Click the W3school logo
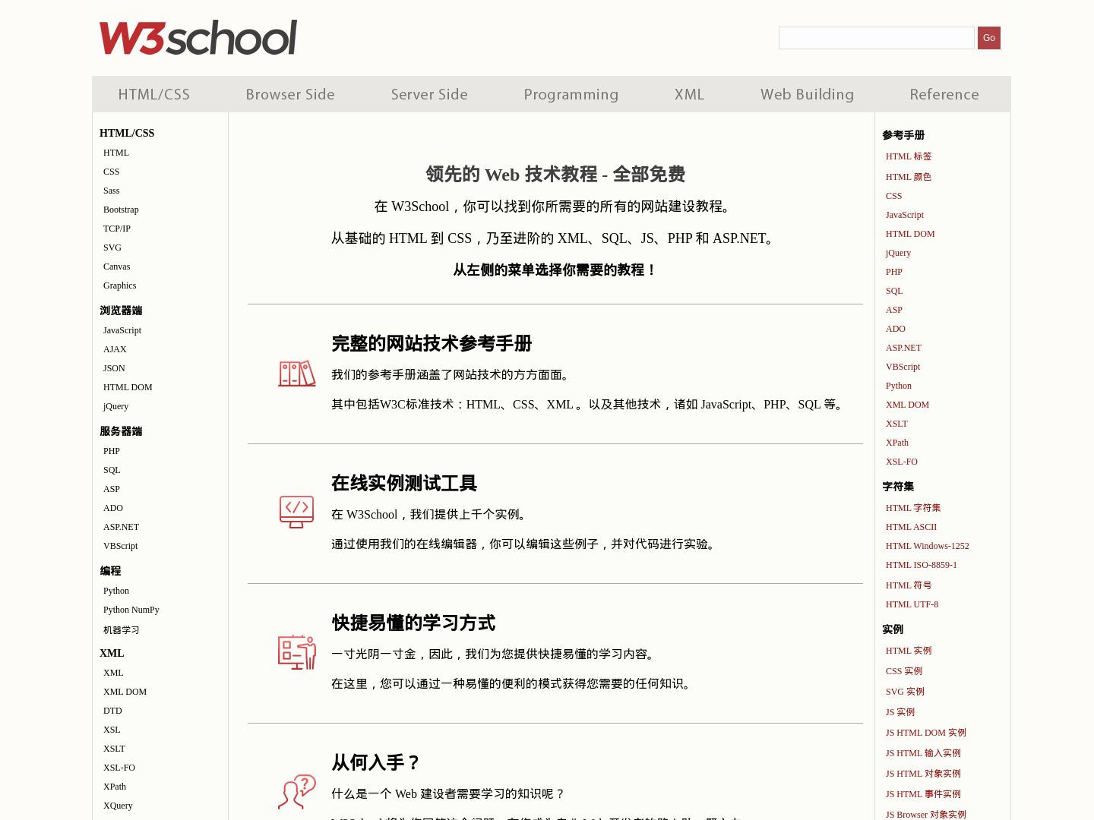 pyautogui.click(x=198, y=38)
